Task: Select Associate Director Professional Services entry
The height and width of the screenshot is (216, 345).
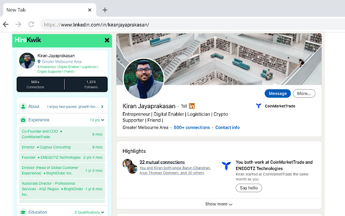Action: pos(62,189)
